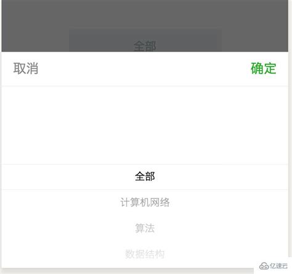Click the blank header space between 取消 and 确定
Image resolution: width=292 pixels, height=274 pixels.
tap(145, 69)
